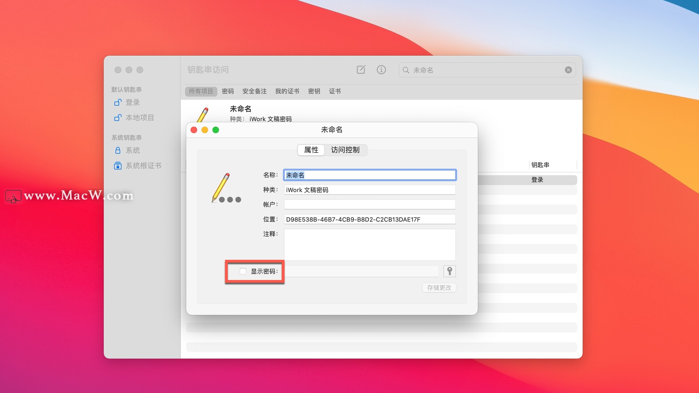
Task: Switch to the 证书 tab
Action: [335, 91]
